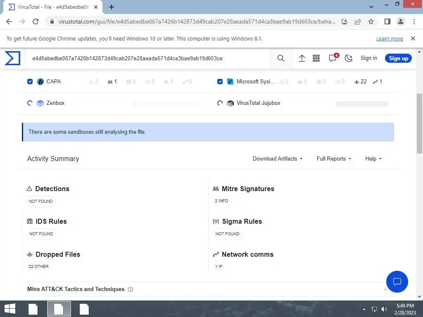Viewport: 423px width, 317px height.
Task: Open the Full Reports dropdown
Action: [334, 159]
